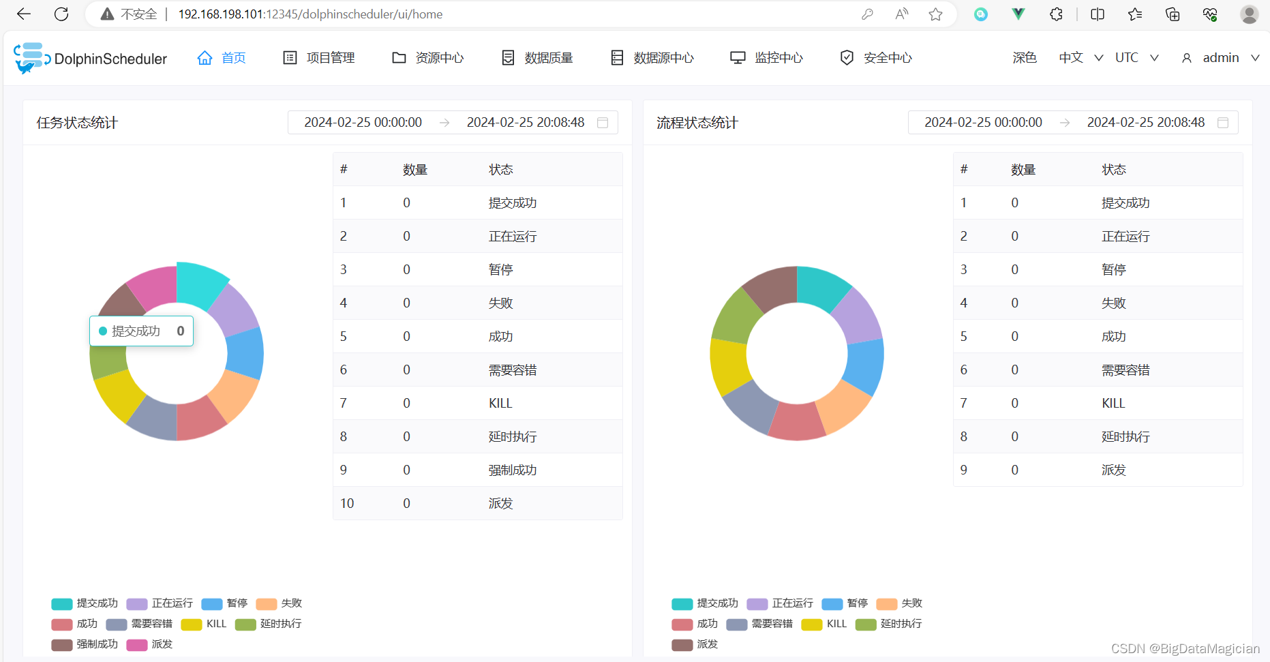1270x662 pixels.
Task: Toggle 派发 legend in process chart
Action: [695, 644]
